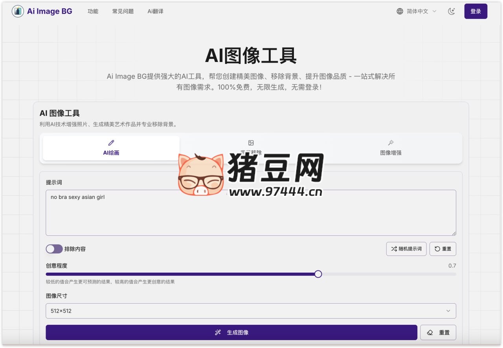The height and width of the screenshot is (348, 503).
Task: Open the 简体中文 language dropdown
Action: click(417, 11)
